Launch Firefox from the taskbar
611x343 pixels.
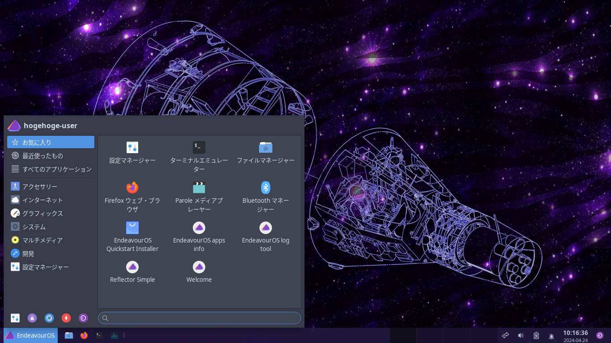point(84,335)
